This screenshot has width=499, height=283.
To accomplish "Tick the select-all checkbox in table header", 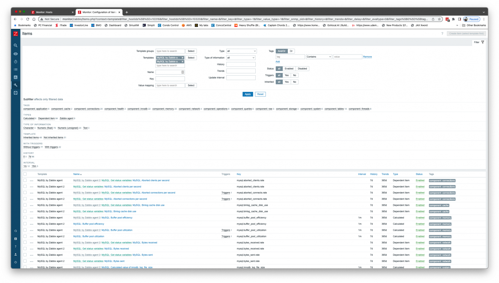I will (25, 174).
